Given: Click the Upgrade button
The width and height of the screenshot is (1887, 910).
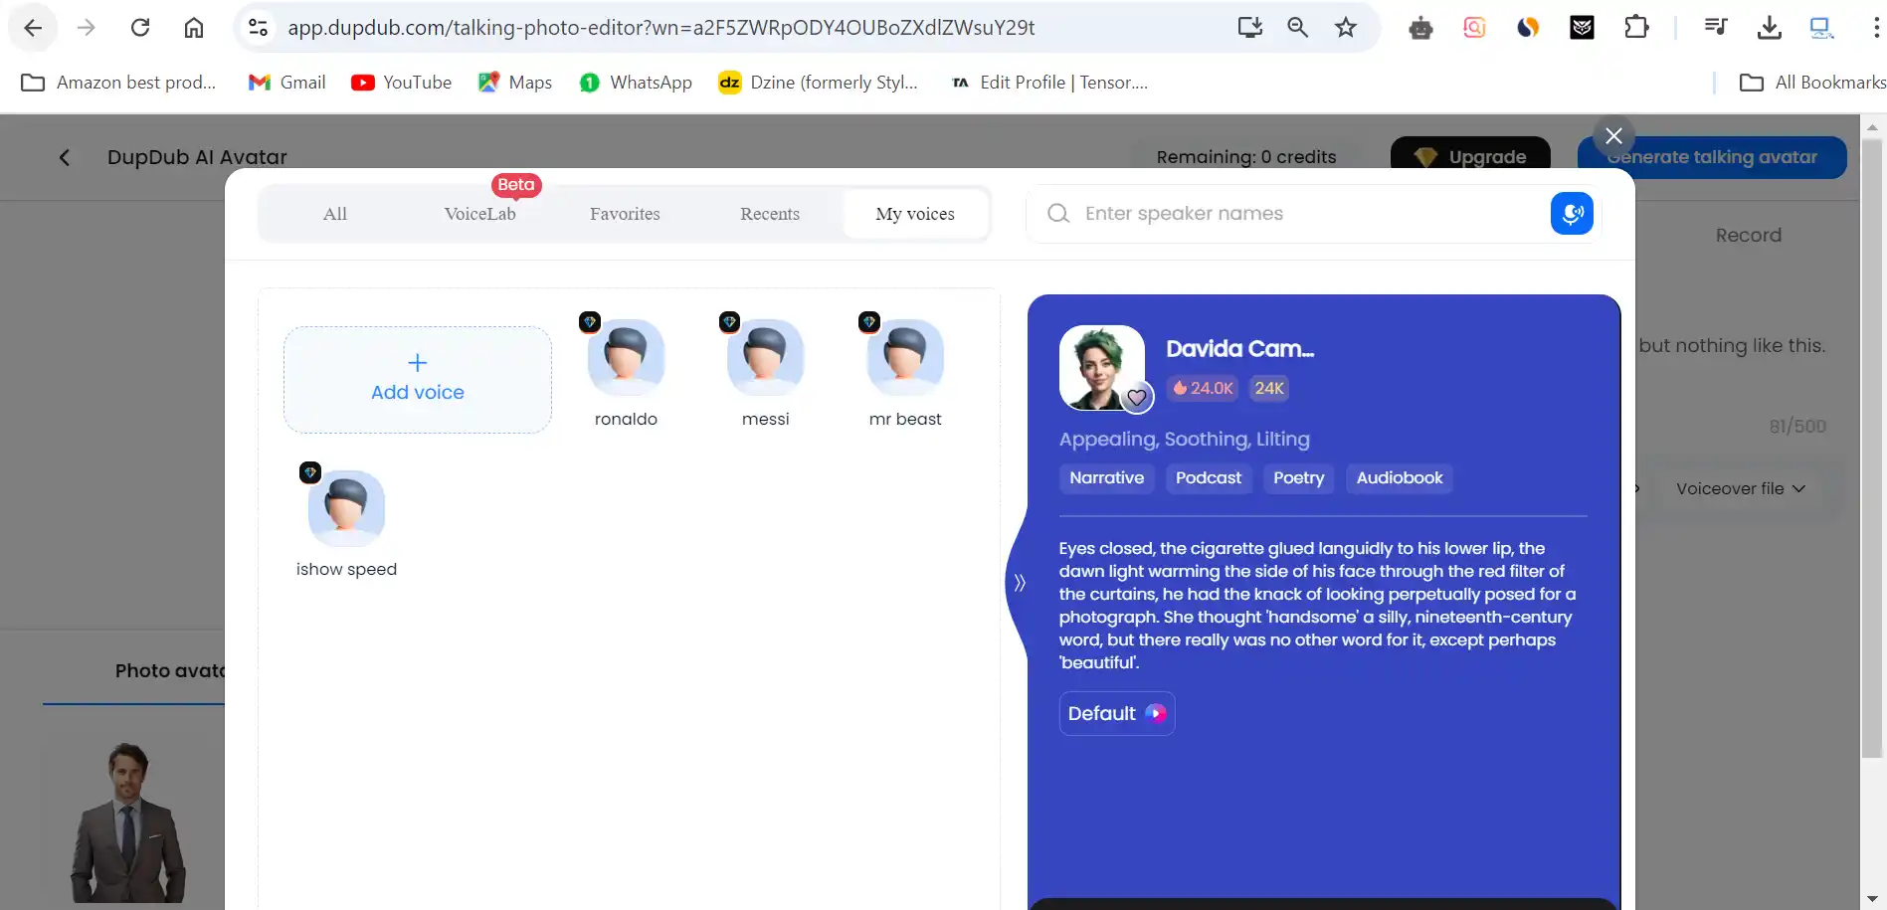Looking at the screenshot, I should pyautogui.click(x=1470, y=156).
